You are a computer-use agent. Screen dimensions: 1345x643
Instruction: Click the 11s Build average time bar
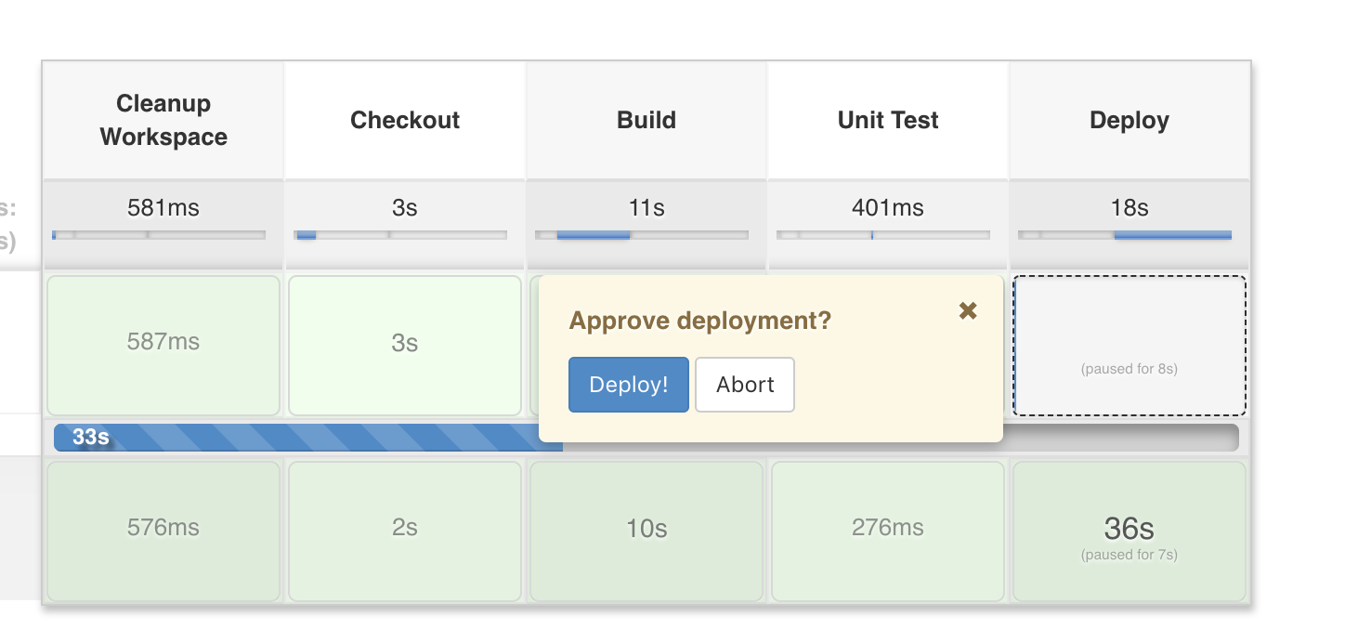coord(642,235)
